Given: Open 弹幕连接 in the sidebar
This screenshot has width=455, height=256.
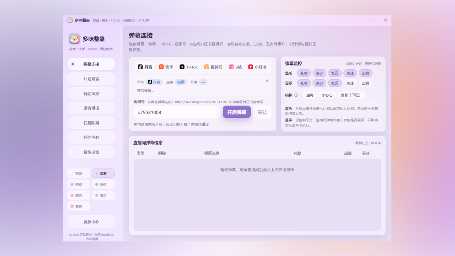Looking at the screenshot, I should 91,64.
